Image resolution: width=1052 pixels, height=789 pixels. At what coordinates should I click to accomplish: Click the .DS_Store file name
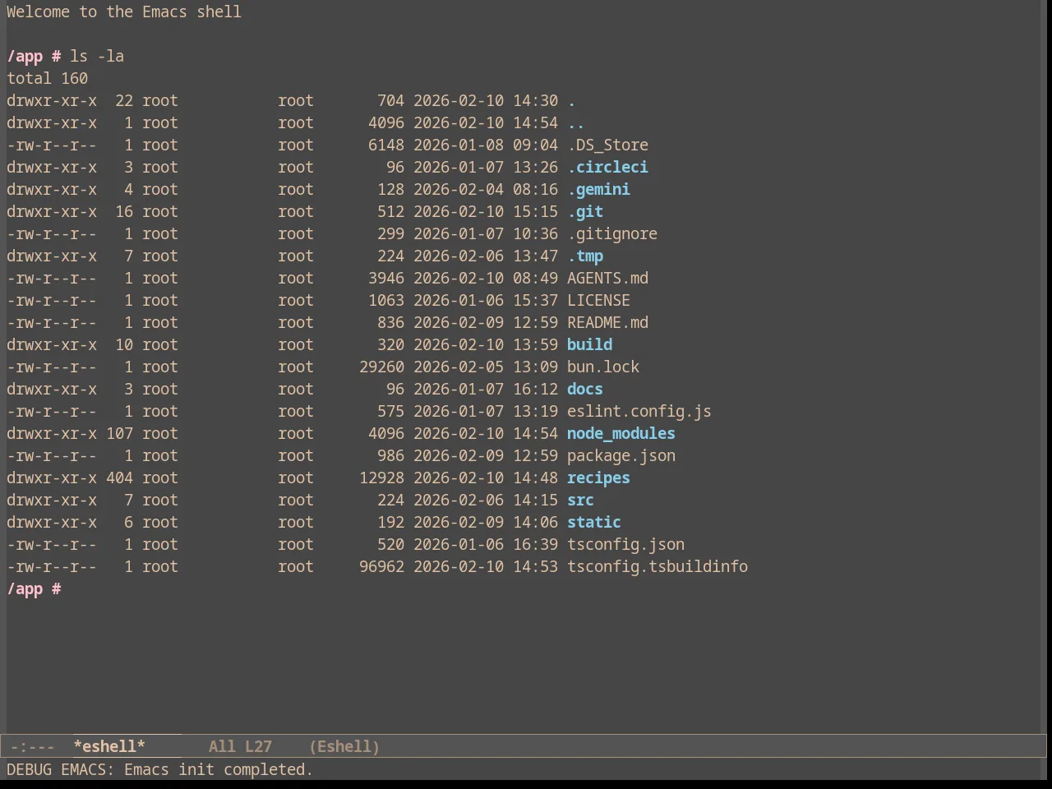tap(607, 145)
